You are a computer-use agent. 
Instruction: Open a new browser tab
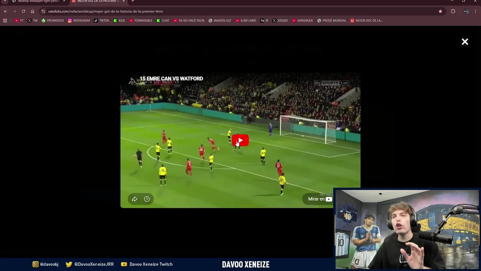pos(133,1)
